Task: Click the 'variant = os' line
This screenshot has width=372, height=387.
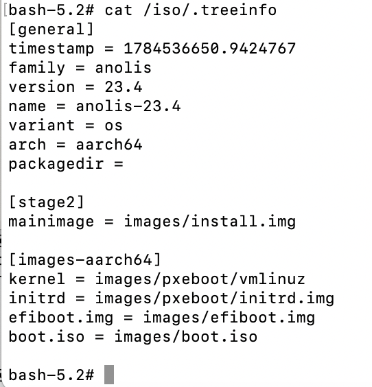Action: (65, 126)
